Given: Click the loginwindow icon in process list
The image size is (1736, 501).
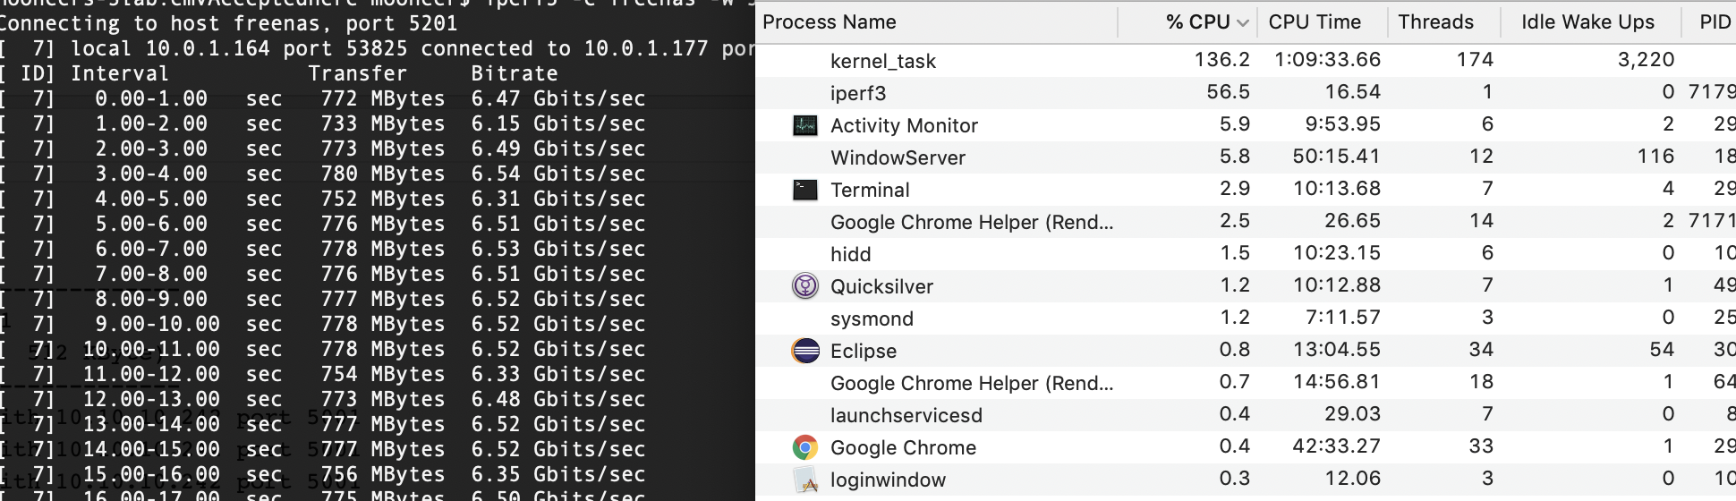Looking at the screenshot, I should 805,480.
